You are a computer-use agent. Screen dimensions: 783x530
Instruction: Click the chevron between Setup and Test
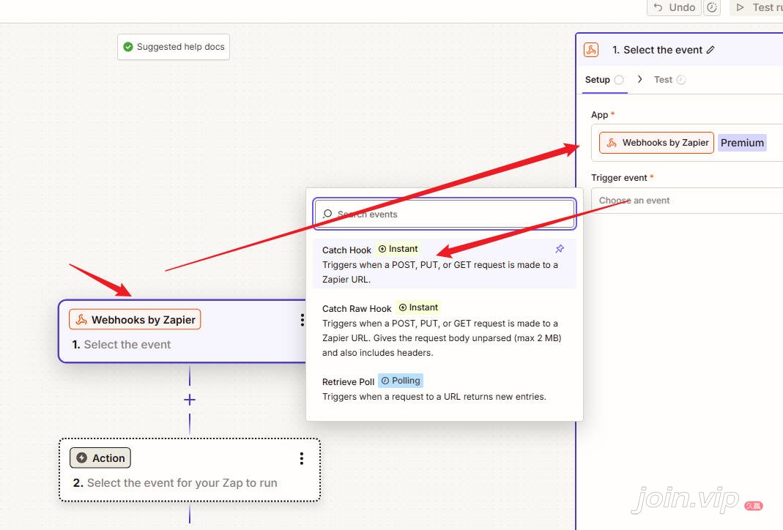pyautogui.click(x=639, y=79)
